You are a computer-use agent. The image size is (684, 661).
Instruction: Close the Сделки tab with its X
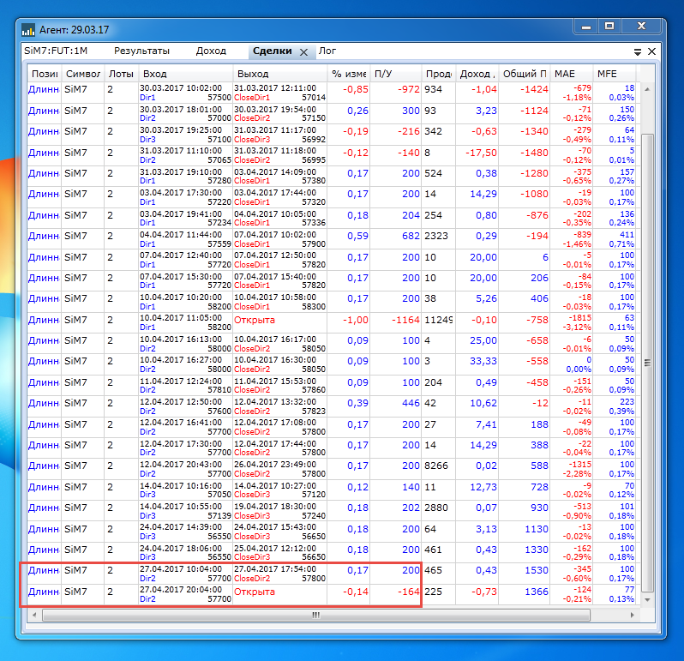coord(303,52)
